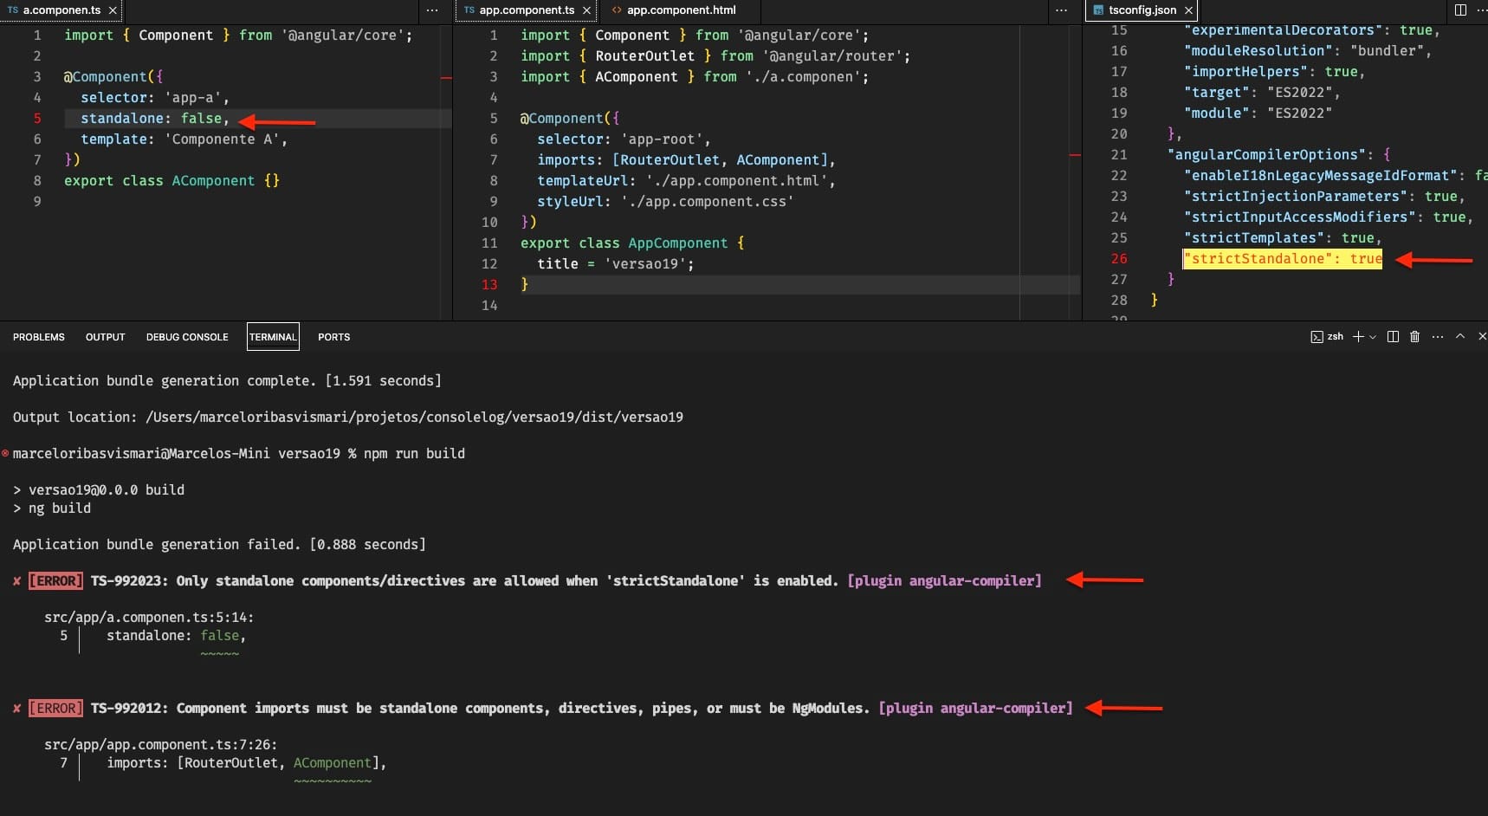Click the 'Application bundle generation failed' terminal line

(x=219, y=545)
